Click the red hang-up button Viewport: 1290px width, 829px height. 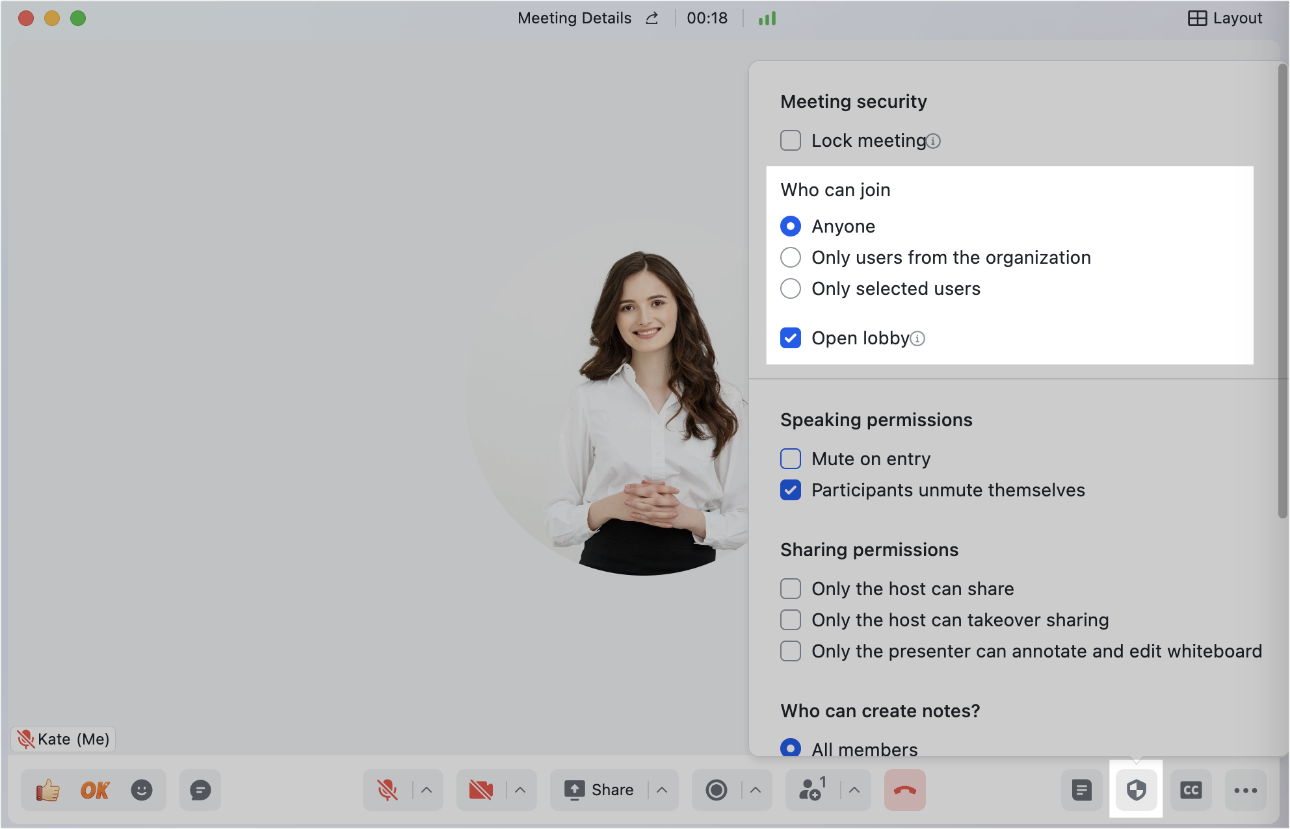pyautogui.click(x=904, y=790)
